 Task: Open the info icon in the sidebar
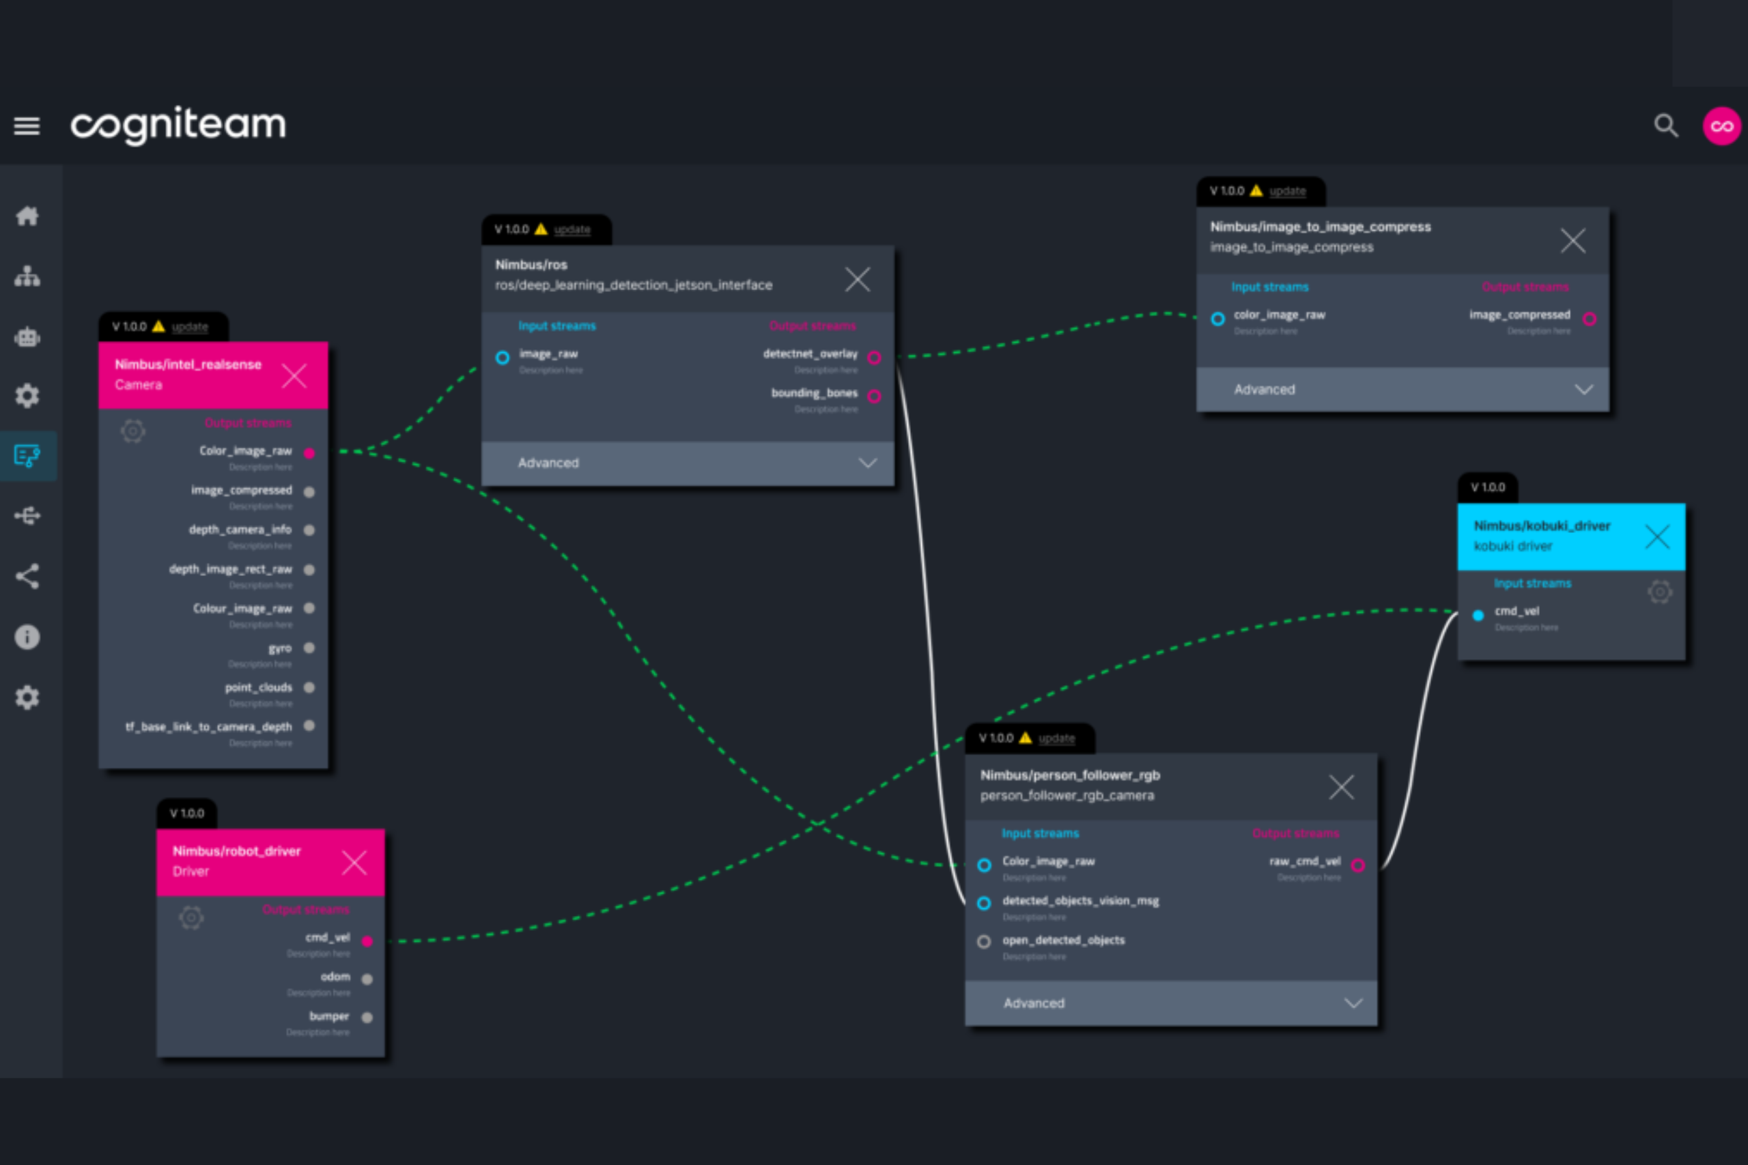[x=27, y=636]
